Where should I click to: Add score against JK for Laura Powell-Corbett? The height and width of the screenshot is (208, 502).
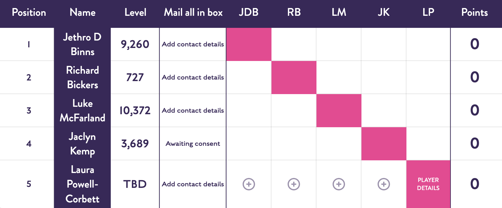[x=384, y=184]
